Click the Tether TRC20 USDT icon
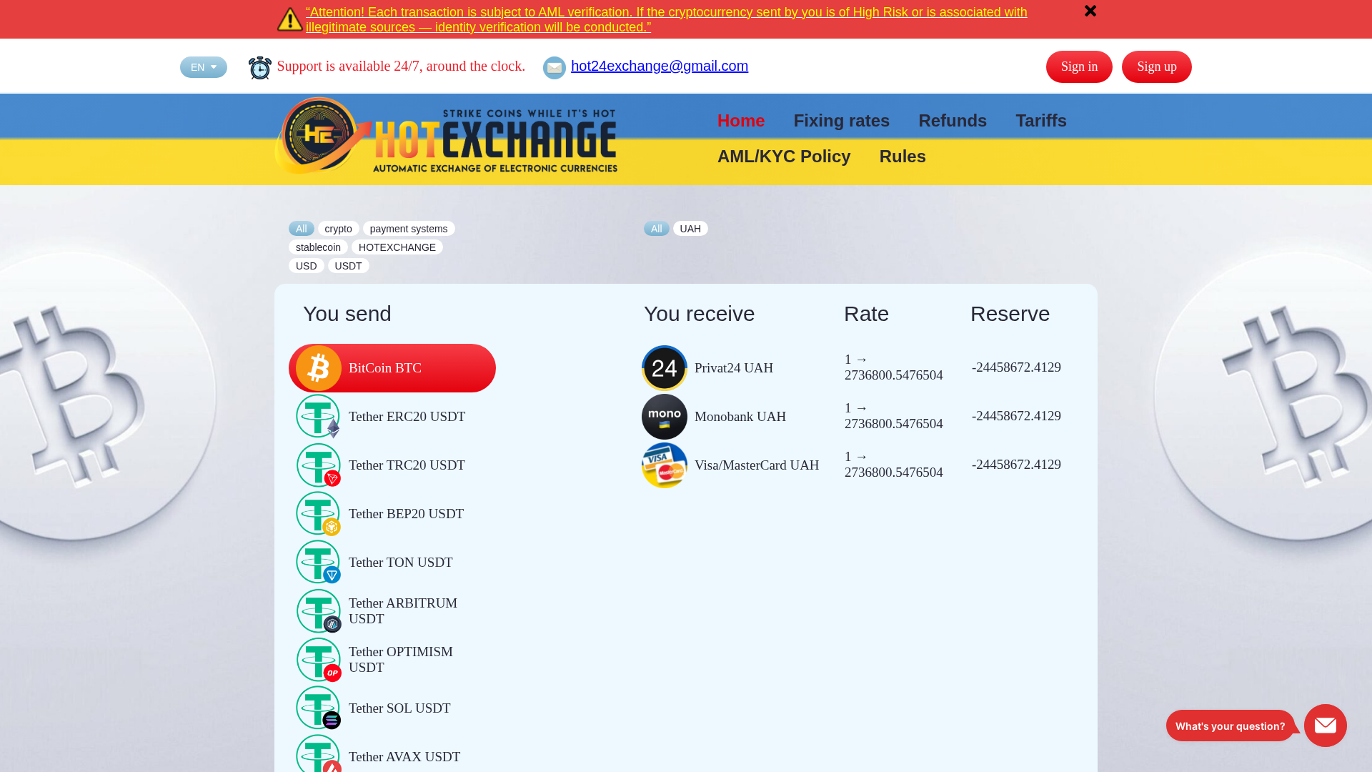Image resolution: width=1372 pixels, height=772 pixels. click(319, 465)
